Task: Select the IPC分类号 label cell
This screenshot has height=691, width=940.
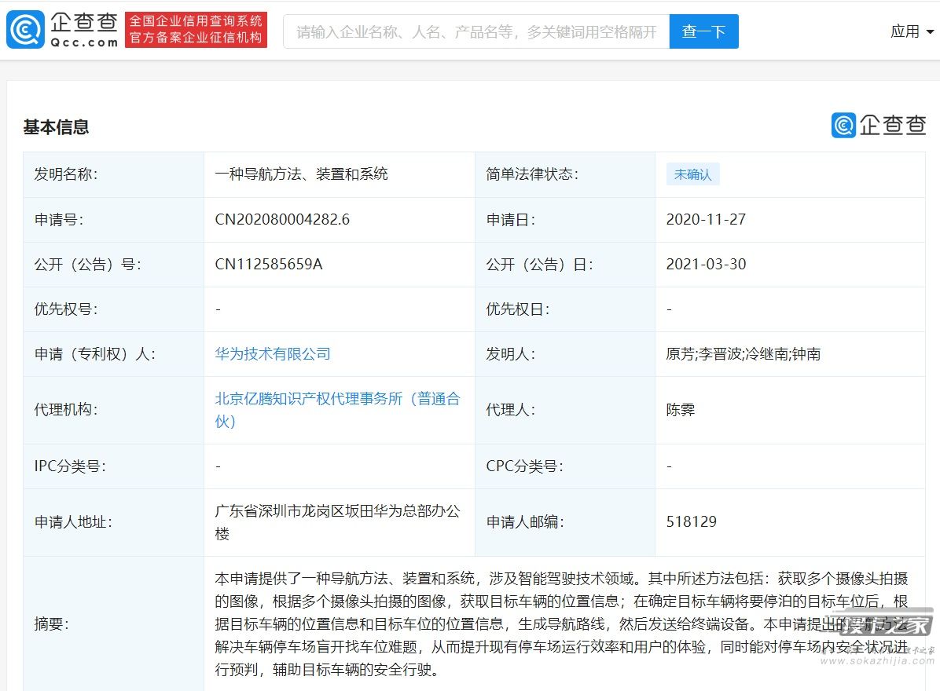Action: pyautogui.click(x=113, y=466)
